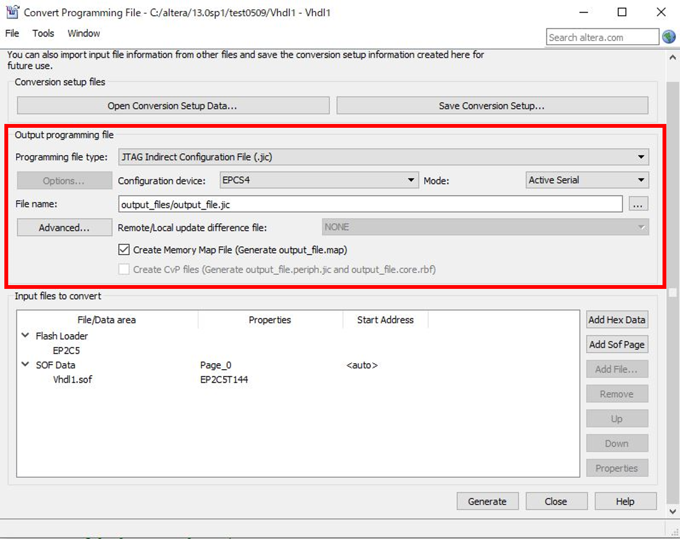Viewport: 680px width, 539px height.
Task: Click the Down button
Action: (617, 443)
